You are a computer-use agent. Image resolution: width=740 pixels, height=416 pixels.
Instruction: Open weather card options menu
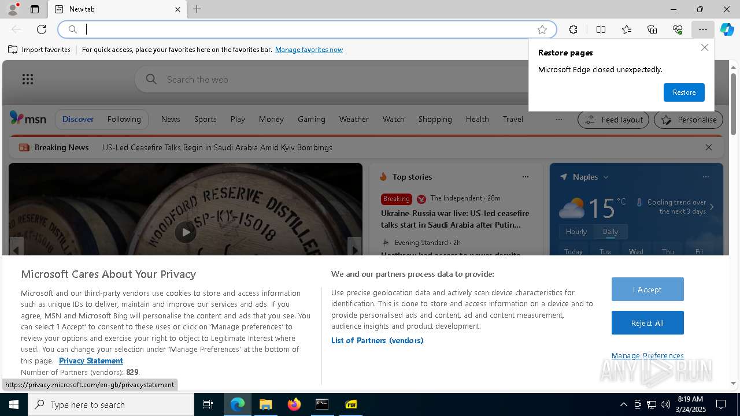705,177
